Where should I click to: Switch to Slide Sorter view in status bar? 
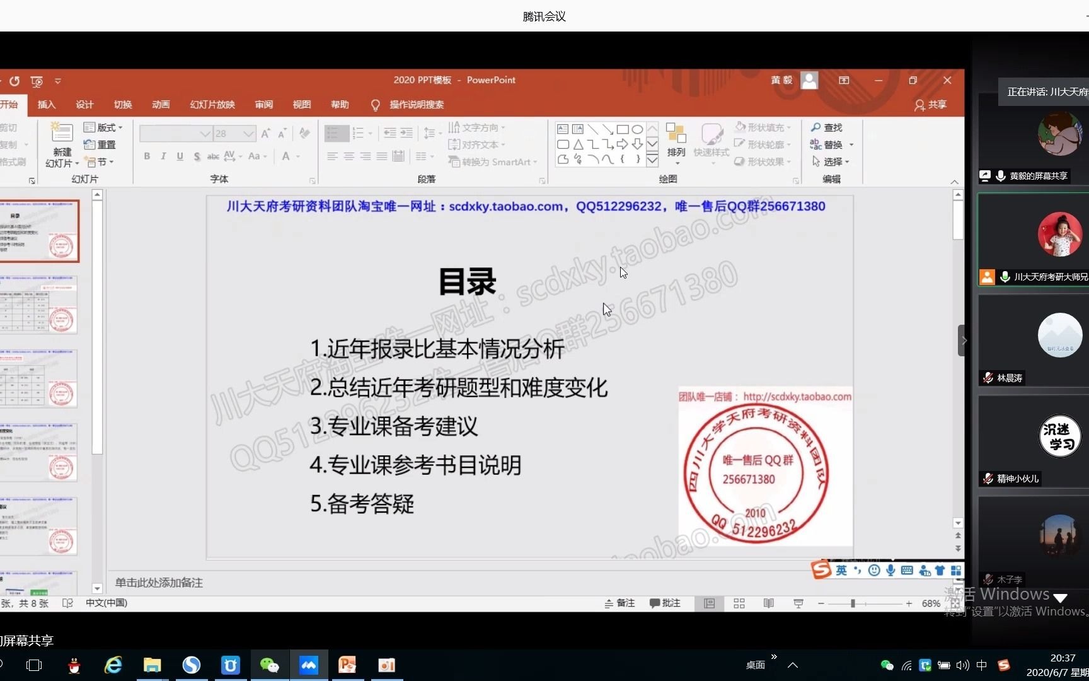[739, 603]
